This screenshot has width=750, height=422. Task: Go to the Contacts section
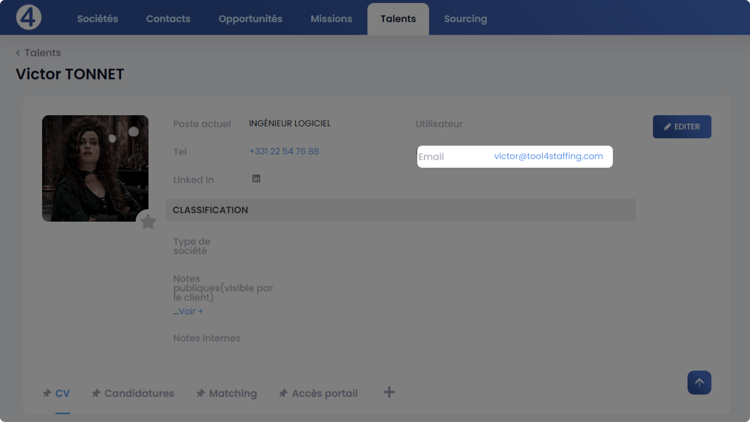tap(168, 19)
